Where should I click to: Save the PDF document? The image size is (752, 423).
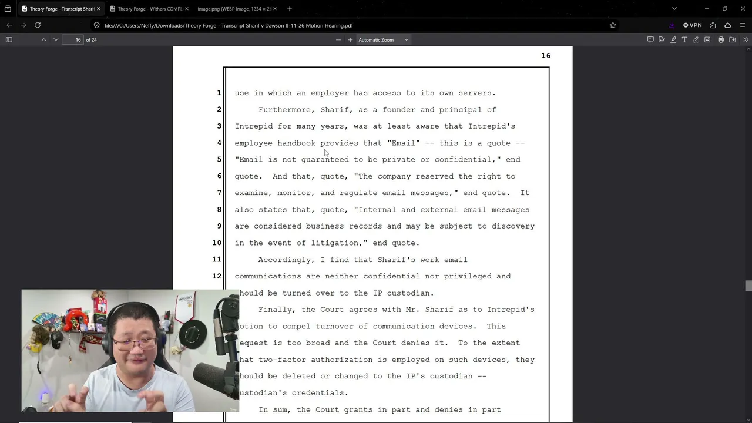pyautogui.click(x=733, y=39)
